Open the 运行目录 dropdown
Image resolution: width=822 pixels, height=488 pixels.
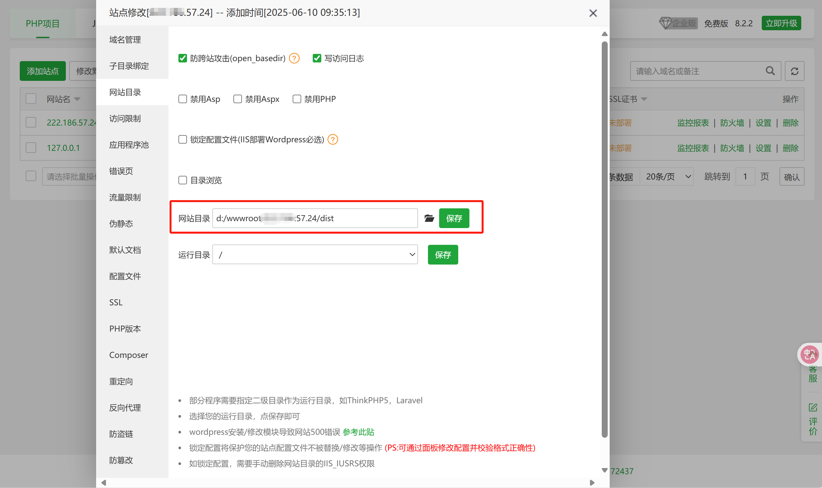pos(315,255)
